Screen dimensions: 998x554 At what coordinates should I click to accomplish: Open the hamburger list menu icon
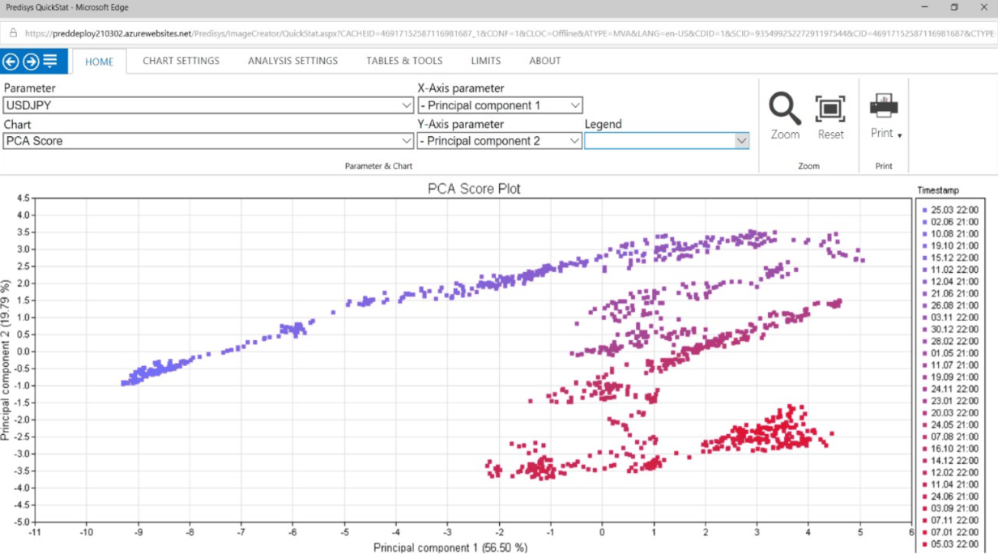click(x=50, y=61)
